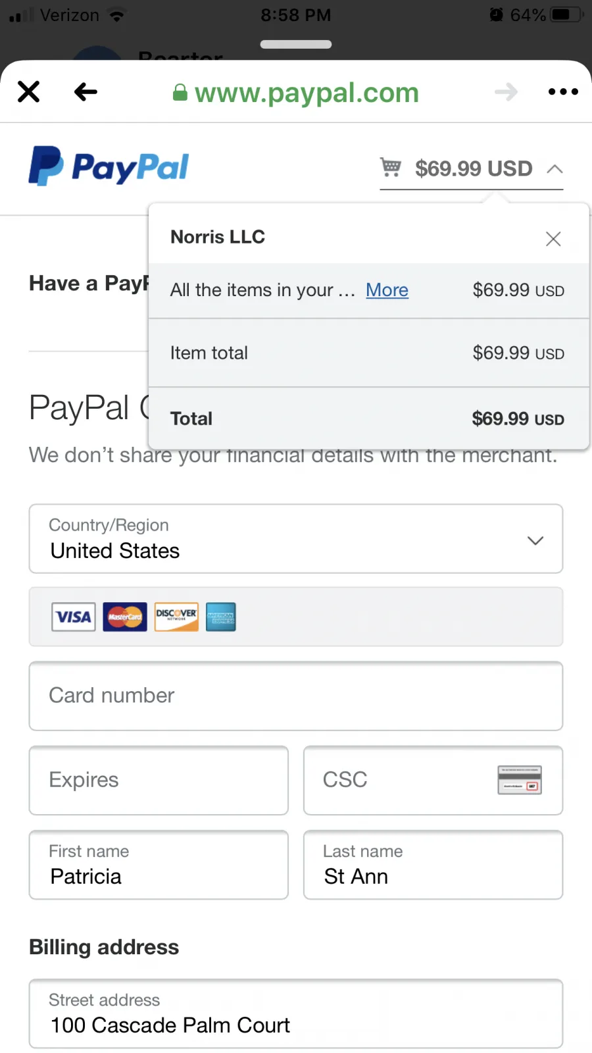Click the More link for item details
This screenshot has height=1053, width=592.
pyautogui.click(x=387, y=290)
